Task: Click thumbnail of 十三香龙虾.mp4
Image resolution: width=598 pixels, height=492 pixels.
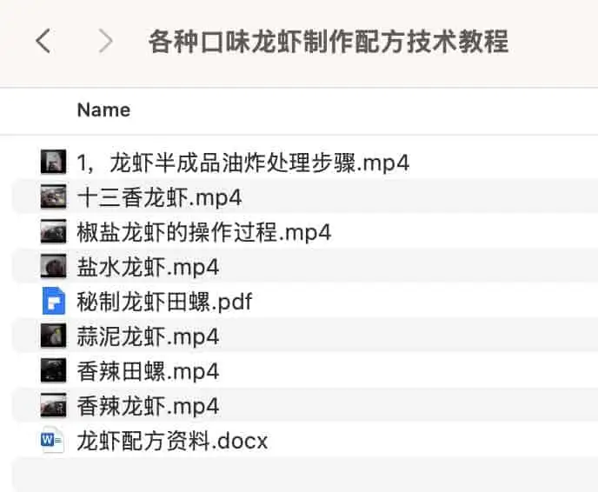Action: point(53,197)
